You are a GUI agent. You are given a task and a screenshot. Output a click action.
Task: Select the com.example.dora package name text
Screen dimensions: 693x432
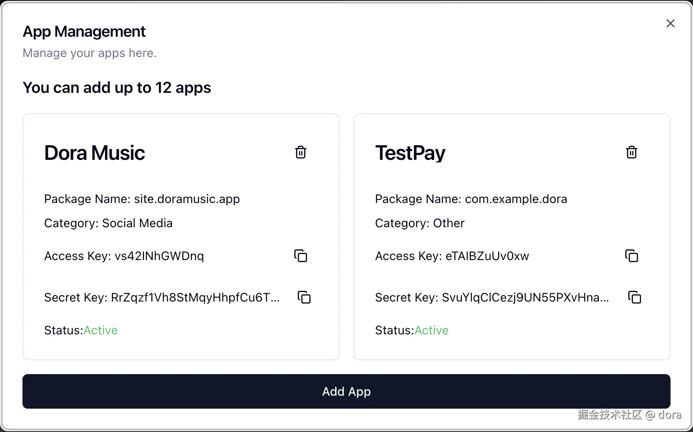(x=516, y=199)
